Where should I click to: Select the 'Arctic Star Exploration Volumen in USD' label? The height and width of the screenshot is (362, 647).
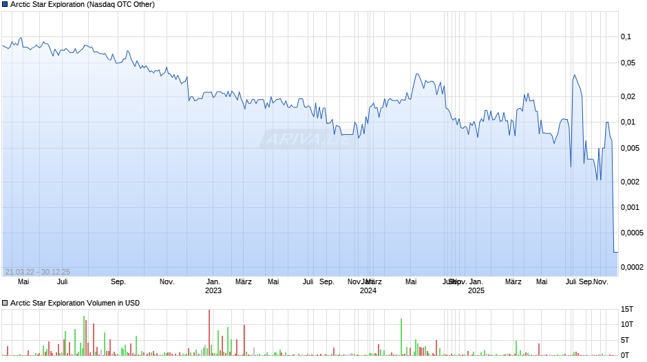75,303
